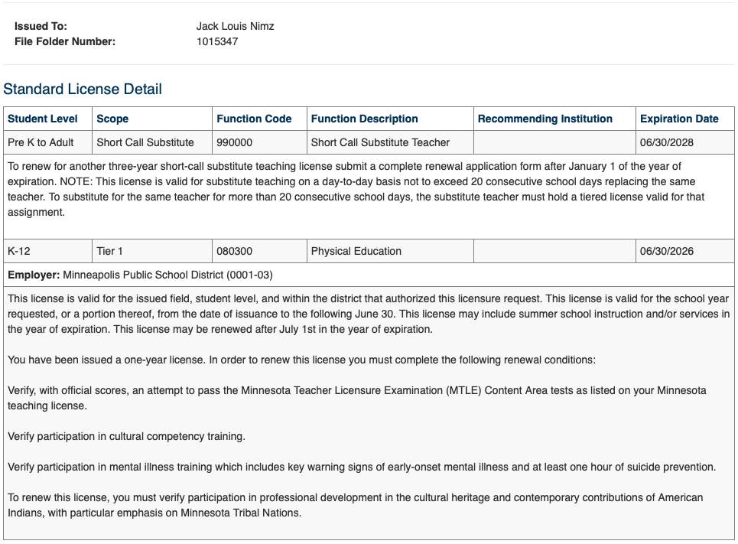Select the K-12 student level cell
Viewport: 738px width, 544px height.
pyautogui.click(x=19, y=251)
